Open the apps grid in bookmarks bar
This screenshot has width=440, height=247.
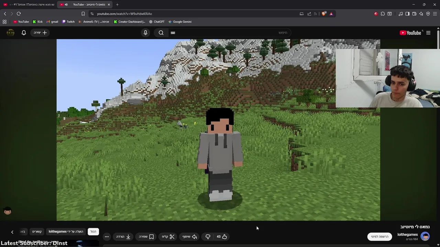click(4, 22)
